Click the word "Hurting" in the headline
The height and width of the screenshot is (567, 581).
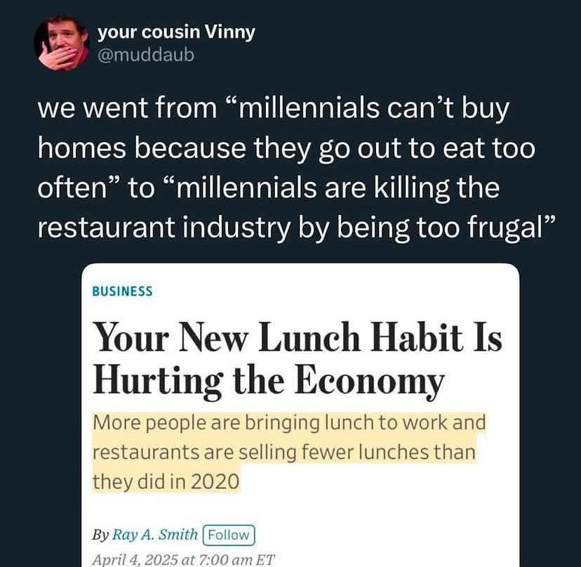point(145,381)
